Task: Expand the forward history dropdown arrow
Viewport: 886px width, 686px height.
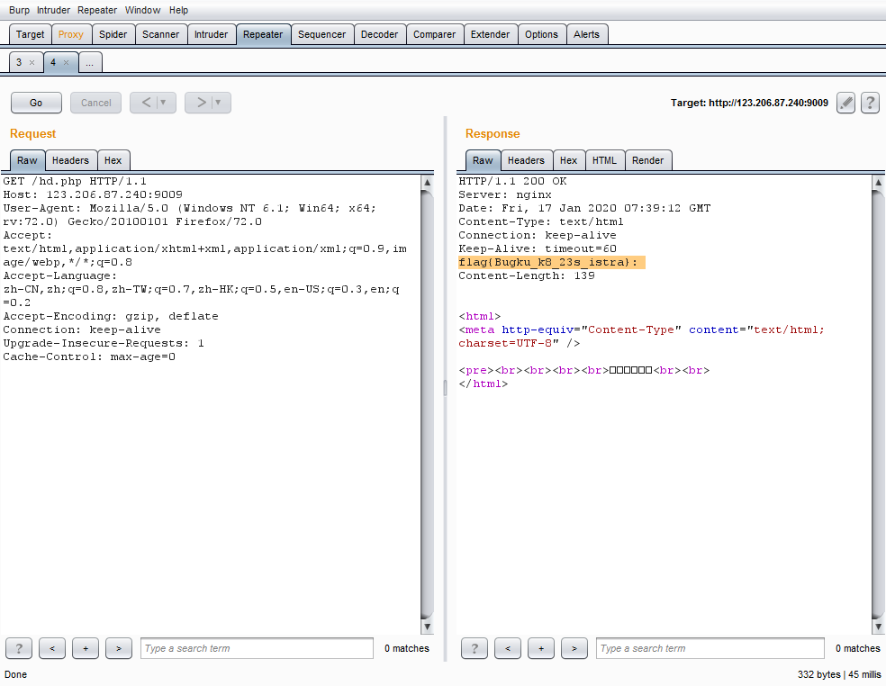Action: click(218, 103)
